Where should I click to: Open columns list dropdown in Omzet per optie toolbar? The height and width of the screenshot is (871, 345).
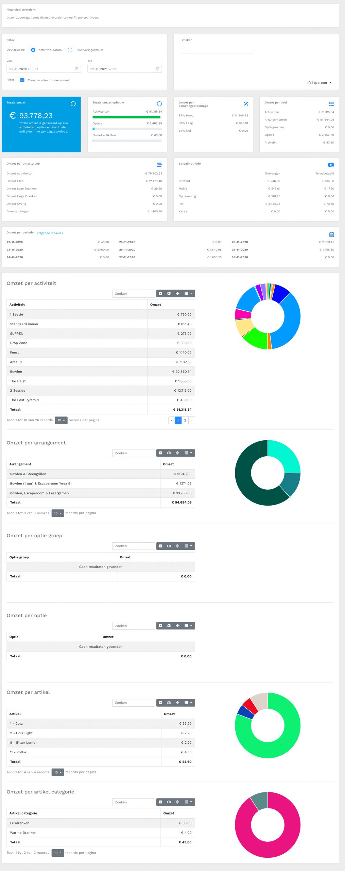pos(188,626)
